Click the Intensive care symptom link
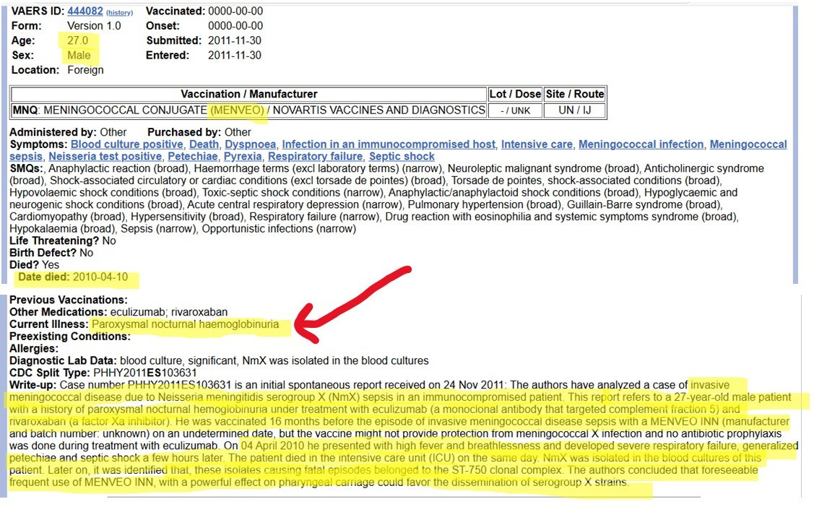Screen dimensions: 814x520 coord(537,144)
